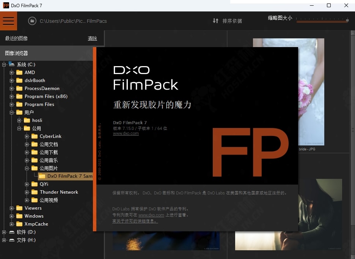The height and width of the screenshot is (259, 355).
Task: Click the 公用视频 folder icon
Action: click(x=35, y=200)
